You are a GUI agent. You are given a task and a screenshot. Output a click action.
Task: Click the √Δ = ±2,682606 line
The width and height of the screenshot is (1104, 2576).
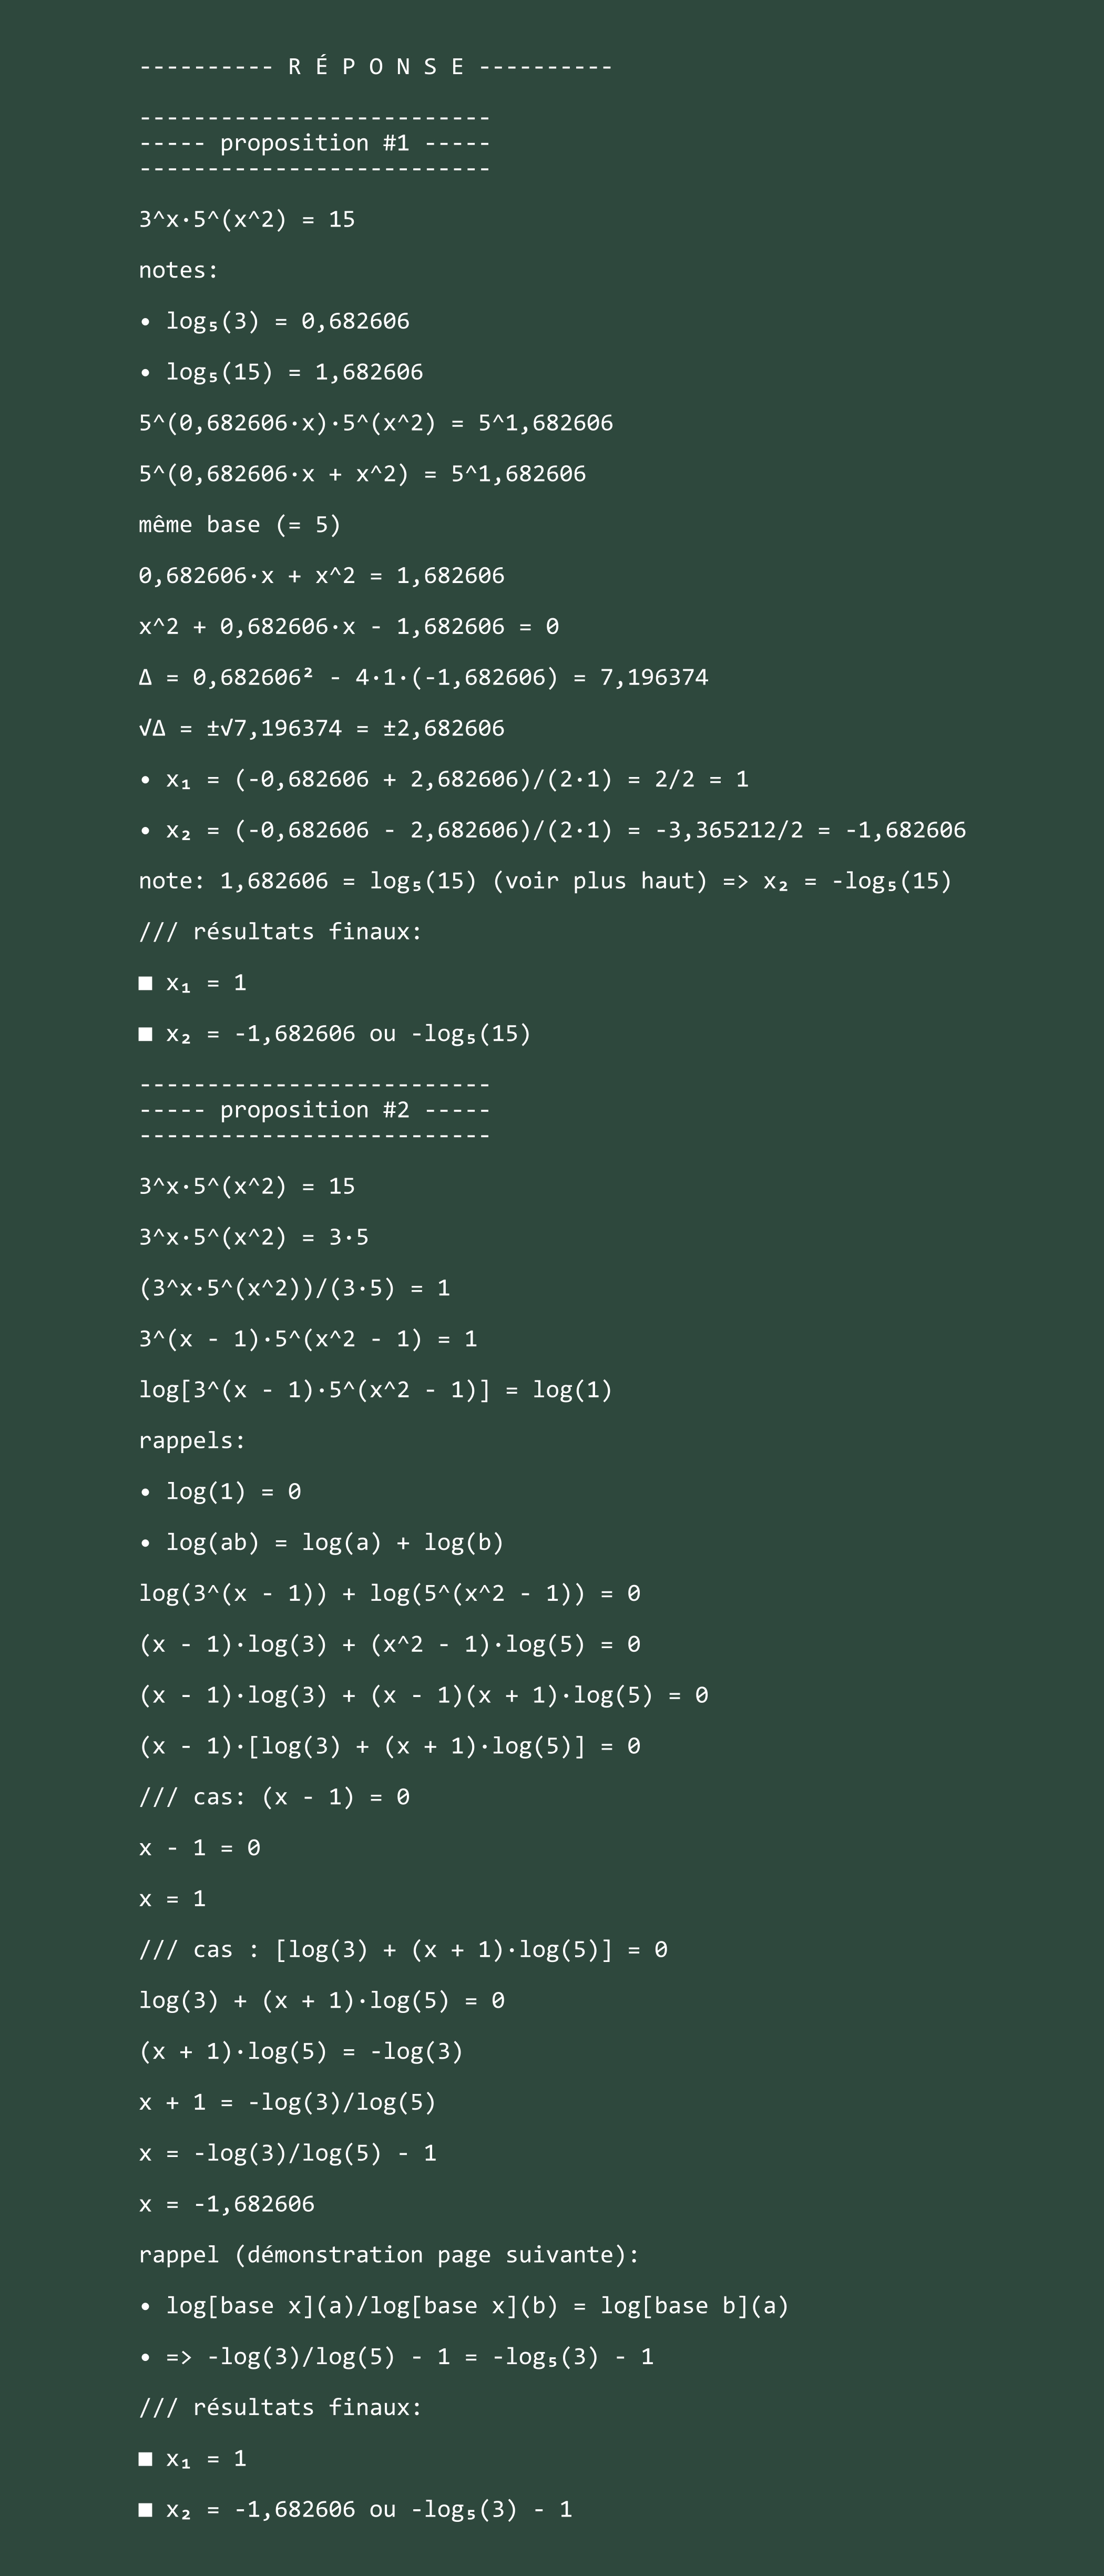[322, 728]
